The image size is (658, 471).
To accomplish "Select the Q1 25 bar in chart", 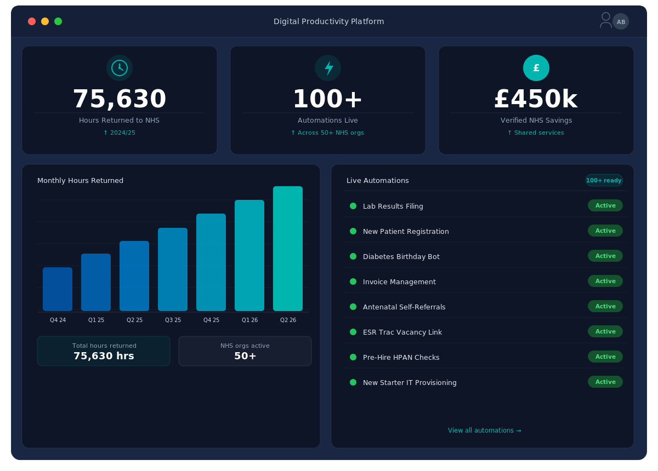I will (96, 282).
